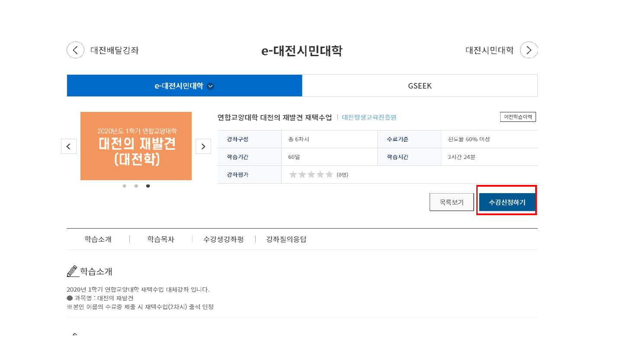Screen dimensions: 623x350
Task: Select the second carousel dot indicator
Action: pyautogui.click(x=136, y=186)
